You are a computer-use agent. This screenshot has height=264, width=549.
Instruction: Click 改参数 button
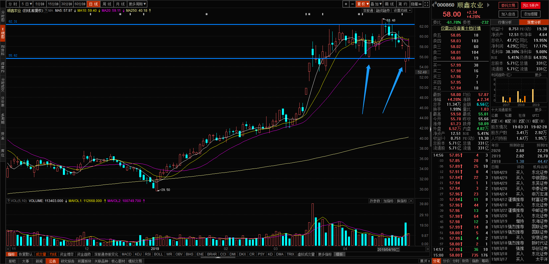tap(375, 201)
